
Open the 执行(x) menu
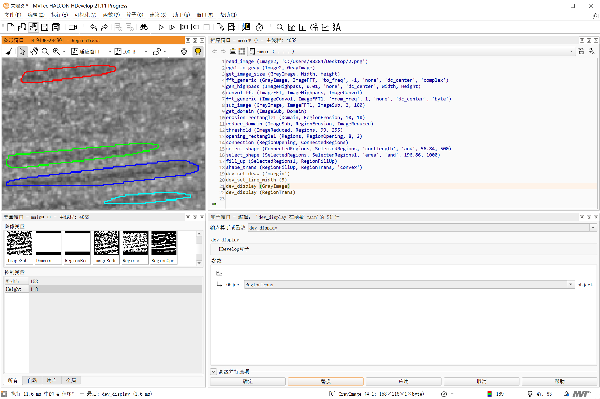pyautogui.click(x=60, y=15)
